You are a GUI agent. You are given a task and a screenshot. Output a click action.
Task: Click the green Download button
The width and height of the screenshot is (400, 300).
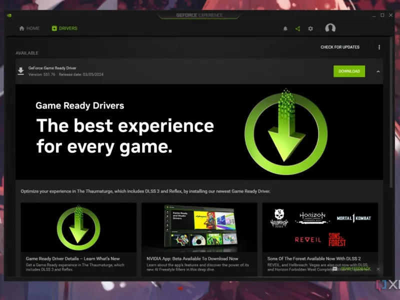349,71
